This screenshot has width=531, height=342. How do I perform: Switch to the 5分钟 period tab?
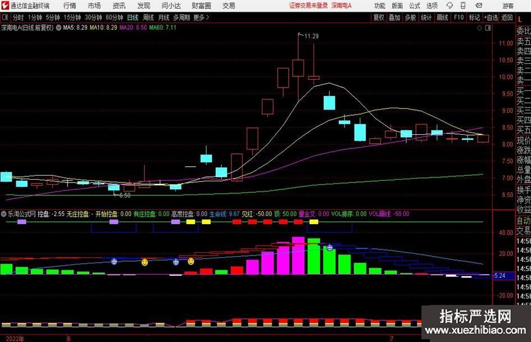pos(52,17)
